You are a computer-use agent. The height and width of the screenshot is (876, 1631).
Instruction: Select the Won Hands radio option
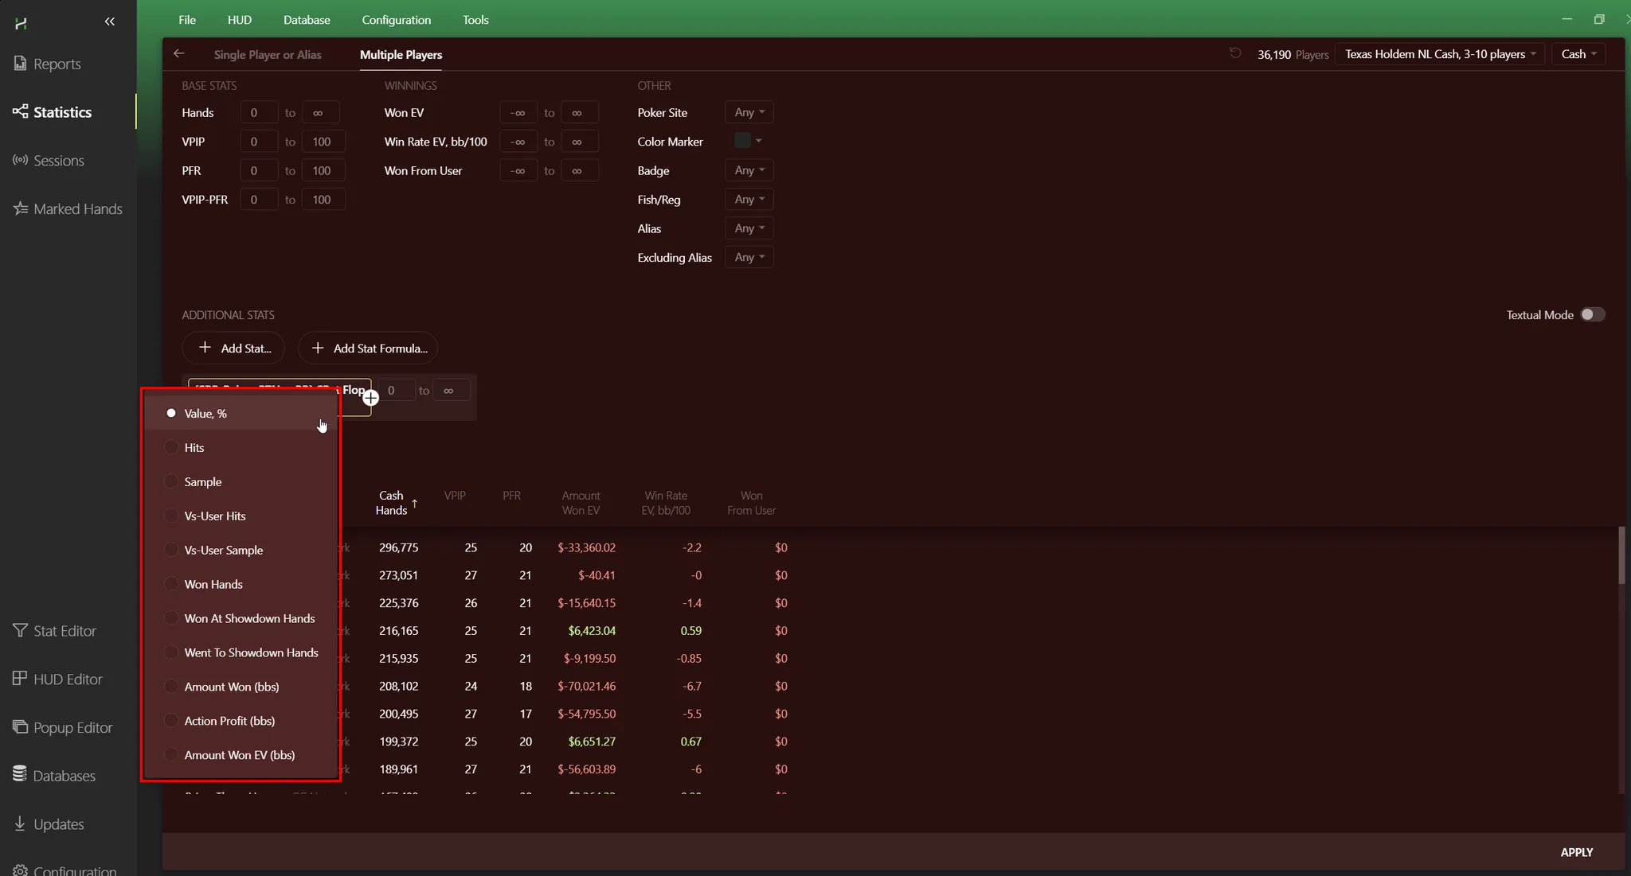pos(171,584)
